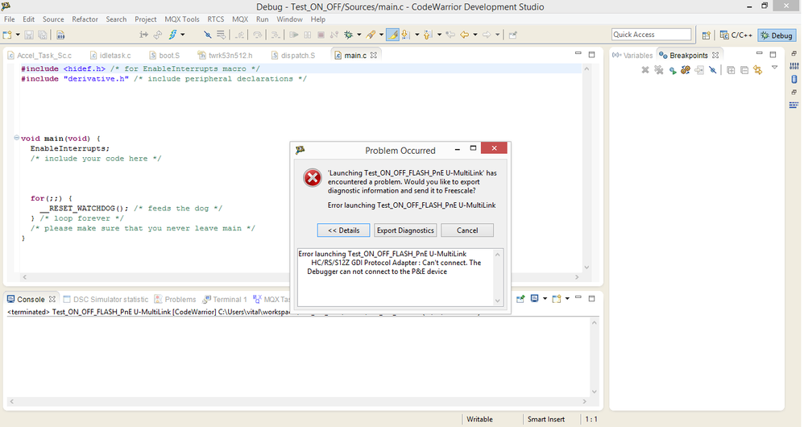Screen dimensions: 804x427
Task: Open the Next Annotation dropdown arrow
Action: [417, 35]
